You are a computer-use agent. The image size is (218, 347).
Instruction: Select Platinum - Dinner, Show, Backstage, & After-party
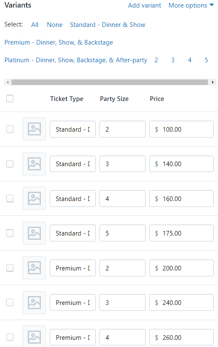point(76,60)
